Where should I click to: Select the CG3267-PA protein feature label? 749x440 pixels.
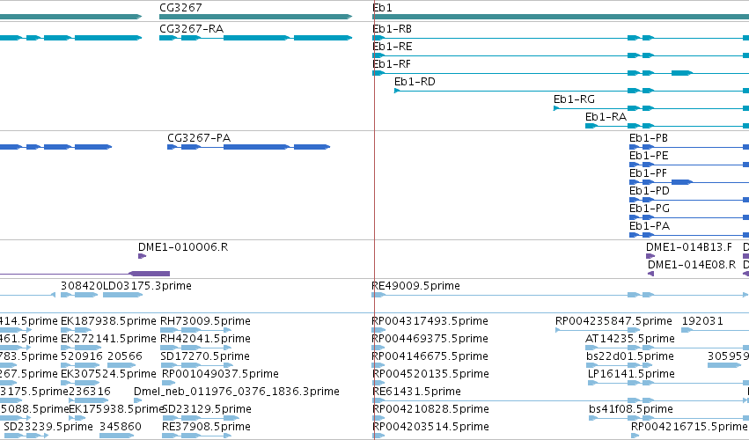coord(199,138)
